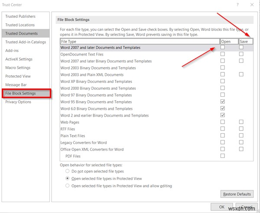Select Trusted Documents in the sidebar
Image resolution: width=260 pixels, height=213 pixels.
tap(26, 33)
